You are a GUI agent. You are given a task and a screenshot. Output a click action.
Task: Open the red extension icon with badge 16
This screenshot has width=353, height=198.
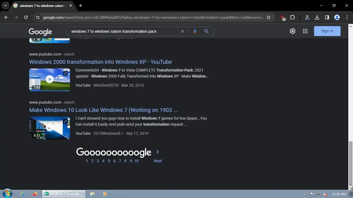(283, 18)
